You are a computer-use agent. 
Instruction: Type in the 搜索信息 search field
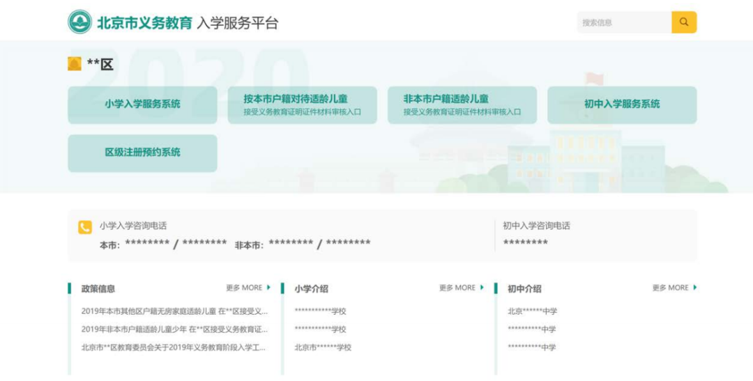click(623, 22)
